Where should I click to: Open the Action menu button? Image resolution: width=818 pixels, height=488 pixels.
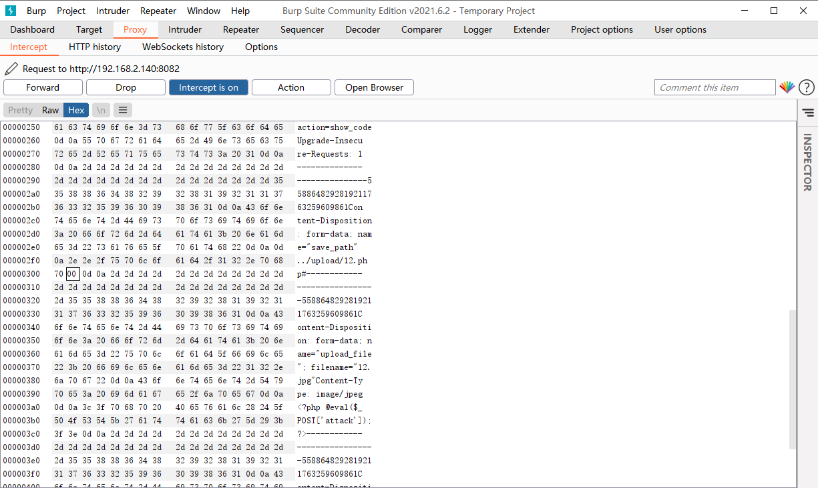(291, 87)
